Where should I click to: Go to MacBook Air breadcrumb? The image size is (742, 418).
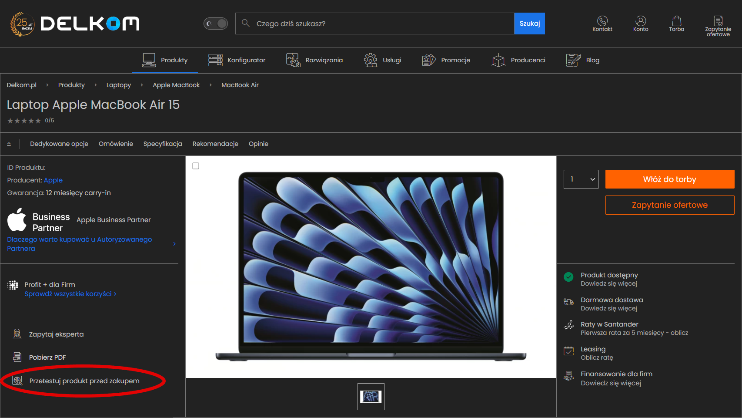pos(240,85)
